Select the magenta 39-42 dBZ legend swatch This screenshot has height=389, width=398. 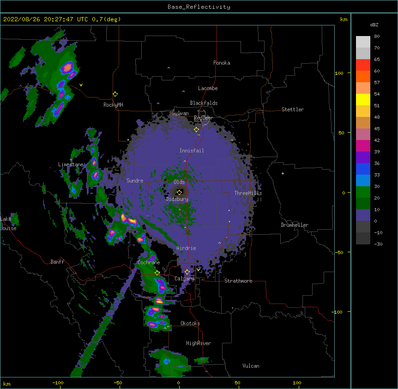tap(363, 146)
